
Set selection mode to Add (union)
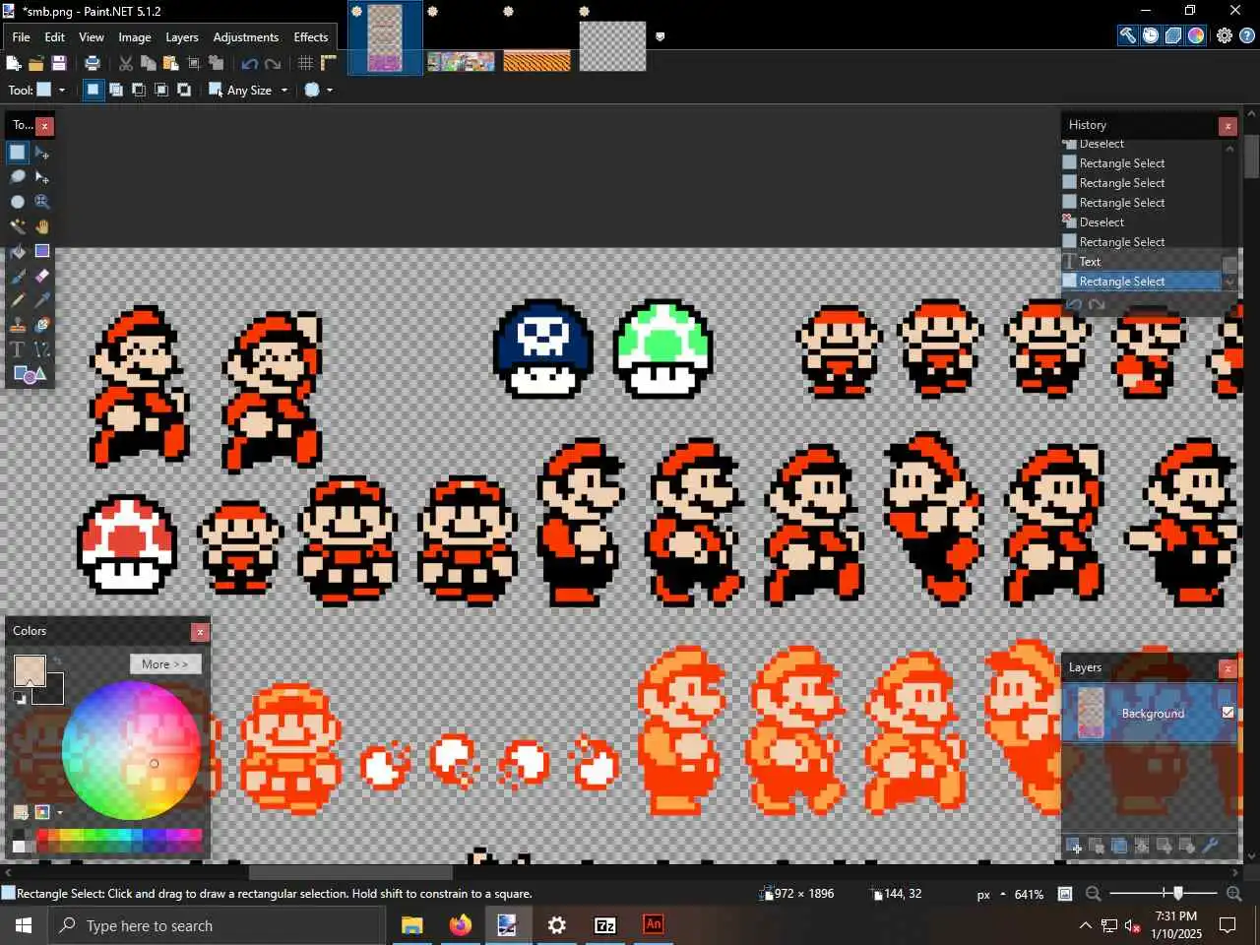coord(116,90)
